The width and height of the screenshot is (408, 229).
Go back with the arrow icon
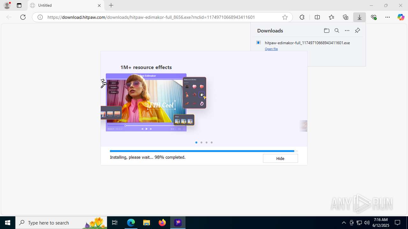[9, 17]
